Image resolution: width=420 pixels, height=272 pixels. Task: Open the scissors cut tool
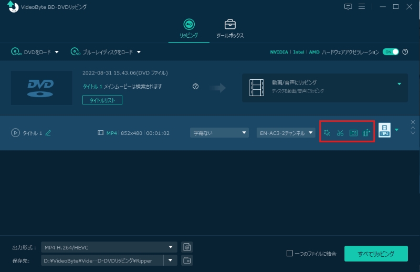tap(340, 133)
